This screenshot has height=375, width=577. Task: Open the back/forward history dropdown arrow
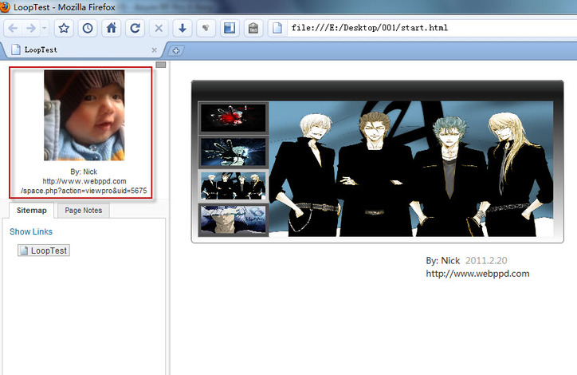[44, 28]
